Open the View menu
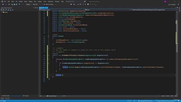The height and width of the screenshot is (102, 181). (x=12, y=1)
